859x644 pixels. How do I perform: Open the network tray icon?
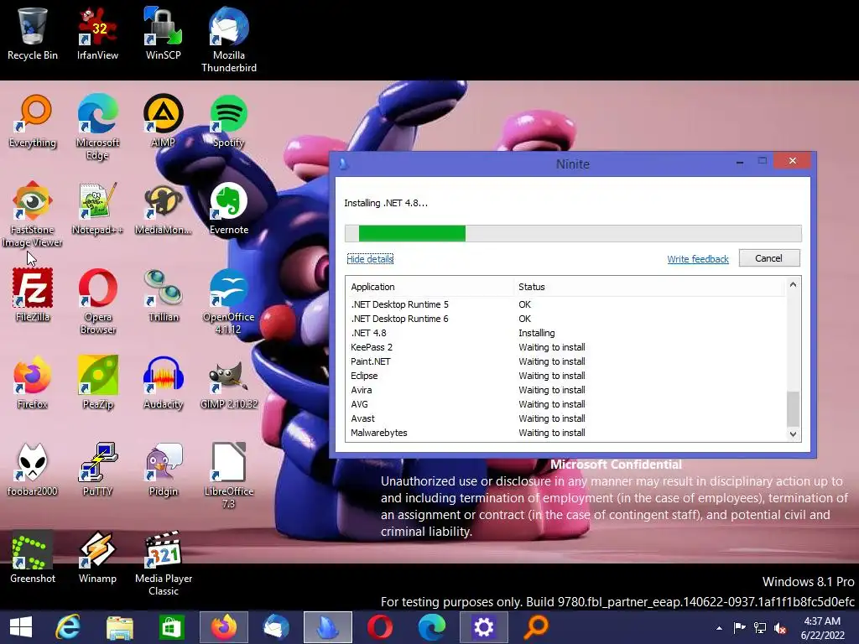(760, 628)
